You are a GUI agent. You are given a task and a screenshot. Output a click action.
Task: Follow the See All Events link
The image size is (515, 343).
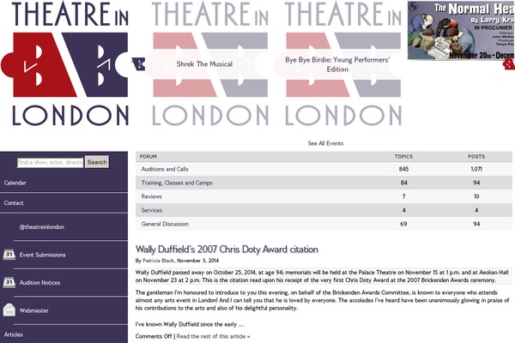(x=325, y=143)
